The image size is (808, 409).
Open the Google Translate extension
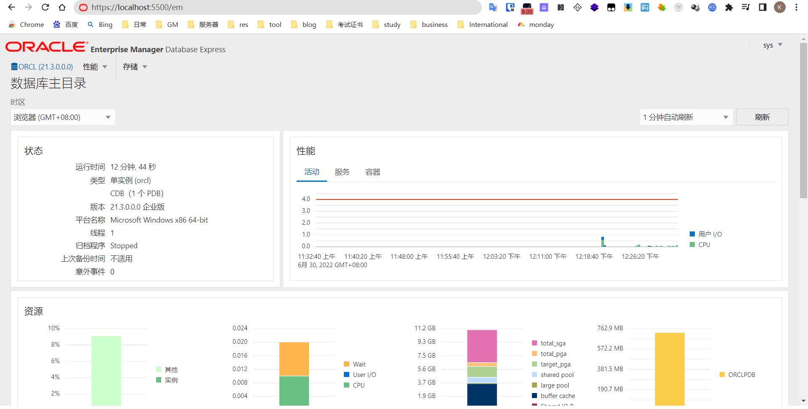click(x=493, y=7)
